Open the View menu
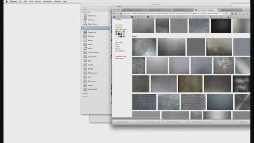254x143 pixels. pyautogui.click(x=31, y=2)
